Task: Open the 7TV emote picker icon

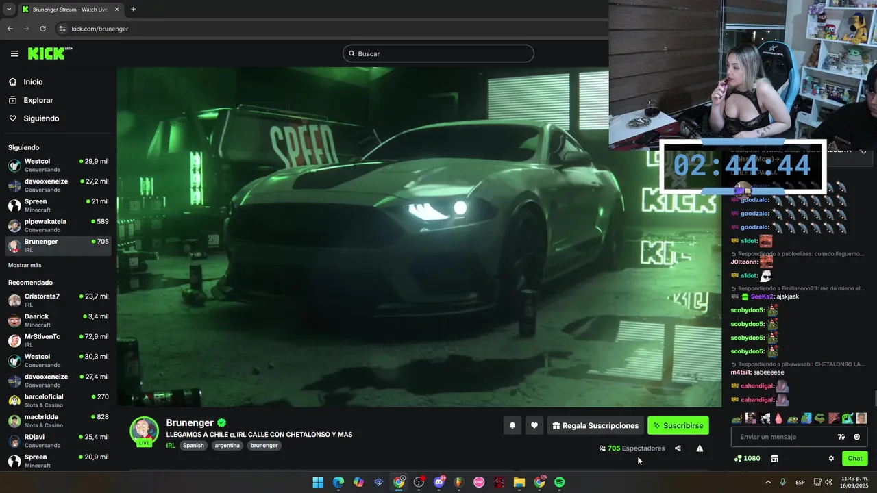Action: coord(841,437)
